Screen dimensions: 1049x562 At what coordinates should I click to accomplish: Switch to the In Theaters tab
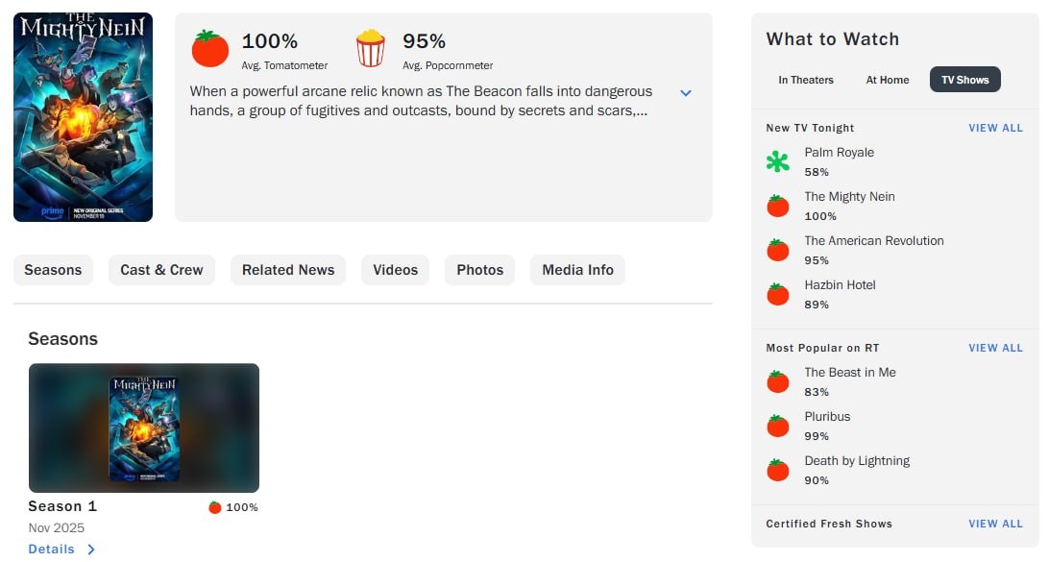click(x=805, y=80)
